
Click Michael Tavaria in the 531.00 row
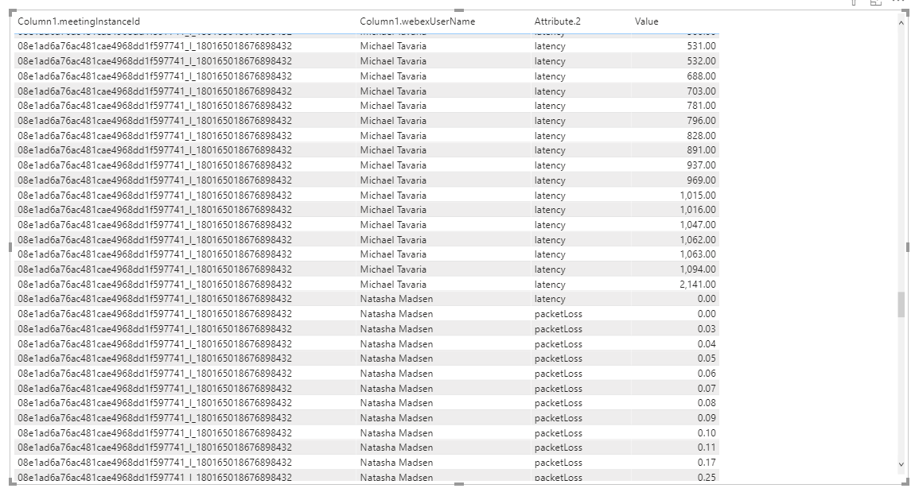click(393, 46)
